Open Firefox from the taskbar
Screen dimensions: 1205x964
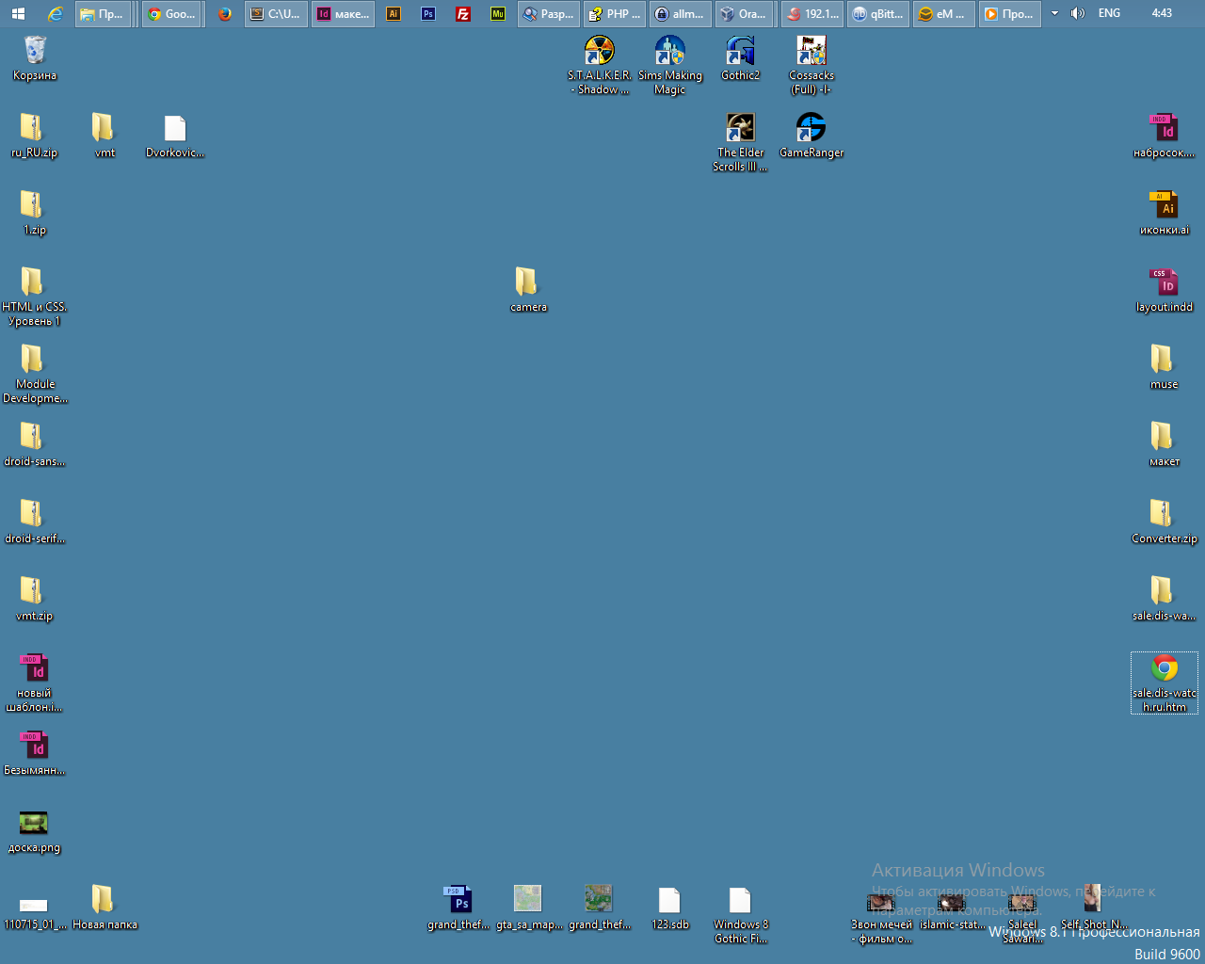click(224, 14)
